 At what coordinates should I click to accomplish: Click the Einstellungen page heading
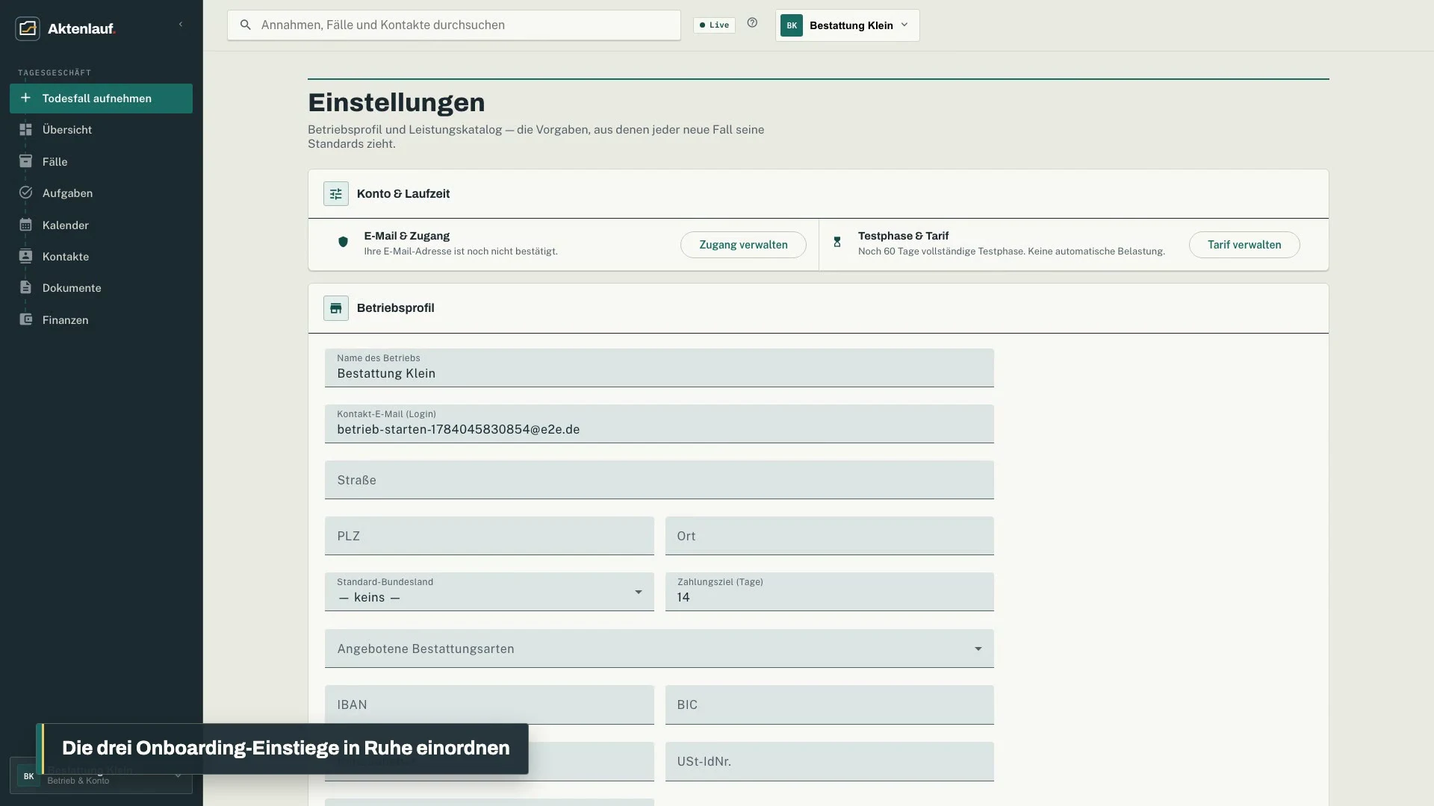[x=397, y=102]
